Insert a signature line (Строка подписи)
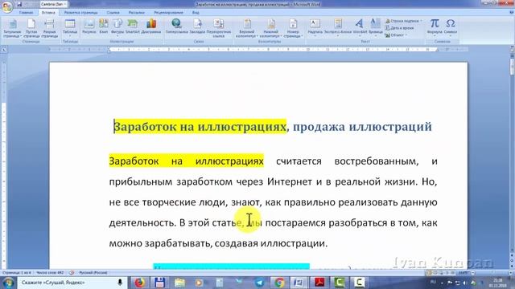 coord(404,21)
